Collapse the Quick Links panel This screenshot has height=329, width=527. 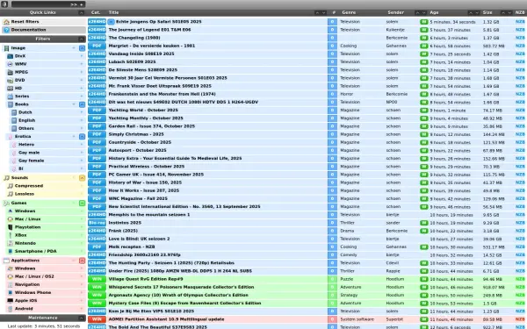[x=81, y=13]
